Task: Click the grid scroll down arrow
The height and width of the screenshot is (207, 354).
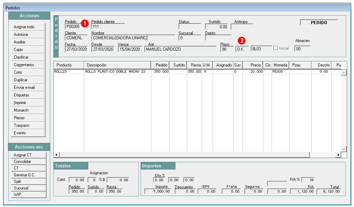Action: pos(344,149)
